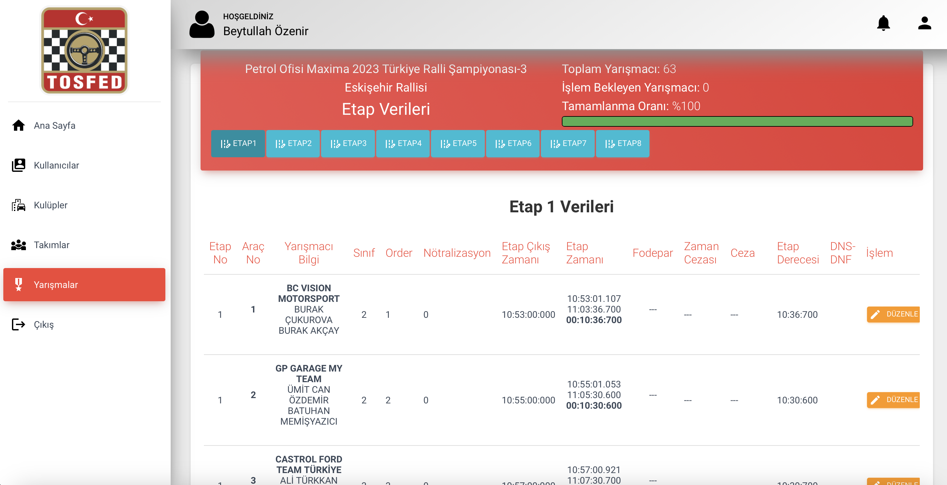
Task: Click the Yarışmacı Bilgi column header
Action: tap(309, 253)
